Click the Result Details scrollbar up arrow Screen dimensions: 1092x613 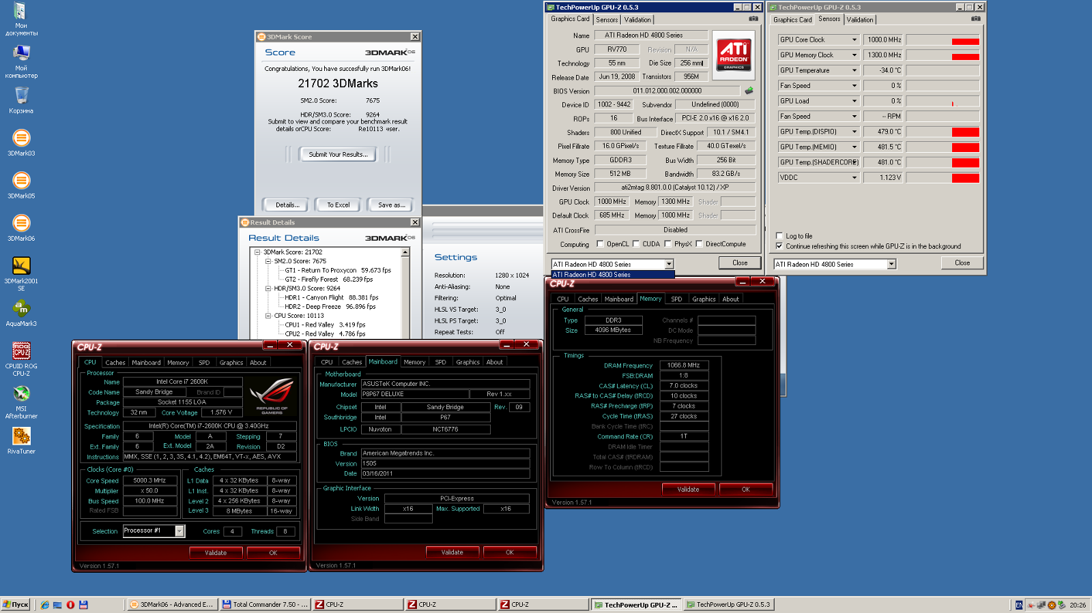pos(405,252)
